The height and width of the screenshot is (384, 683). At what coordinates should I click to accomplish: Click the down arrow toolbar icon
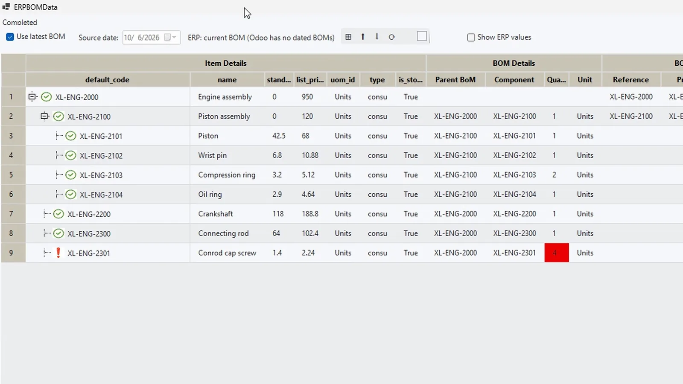[x=377, y=37]
